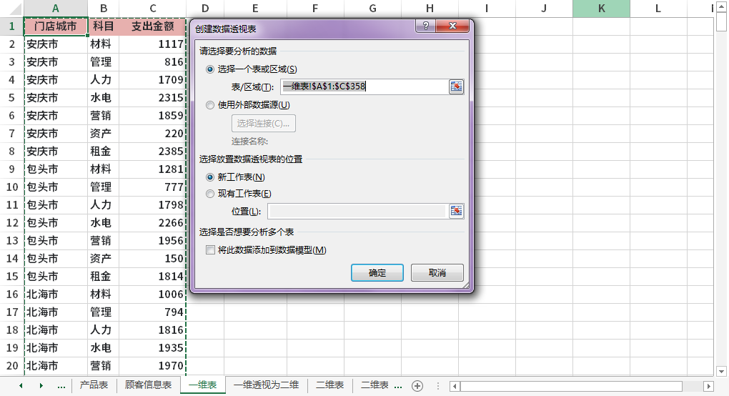Click the range selector icon beside 位置
The width and height of the screenshot is (729, 396).
click(456, 211)
